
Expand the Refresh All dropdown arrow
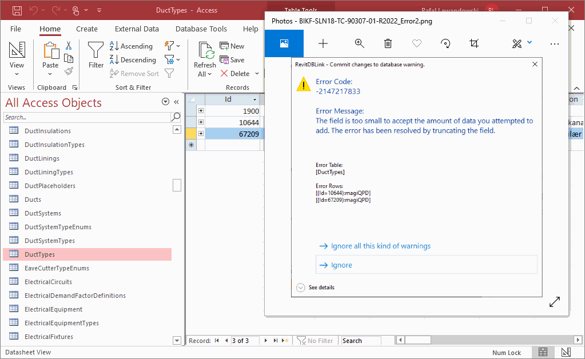click(209, 74)
